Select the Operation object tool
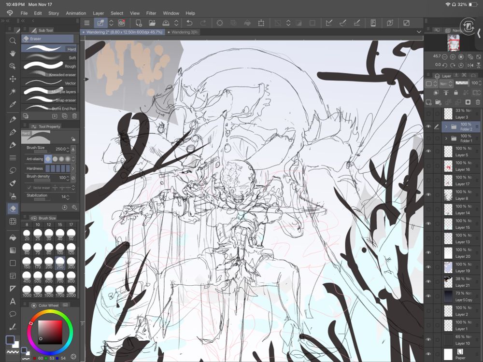 coord(13,66)
